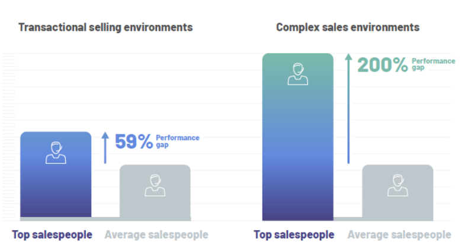Click Top salespeople label under complex sales chart
Viewport: 462px width, 252px height.
click(x=294, y=235)
